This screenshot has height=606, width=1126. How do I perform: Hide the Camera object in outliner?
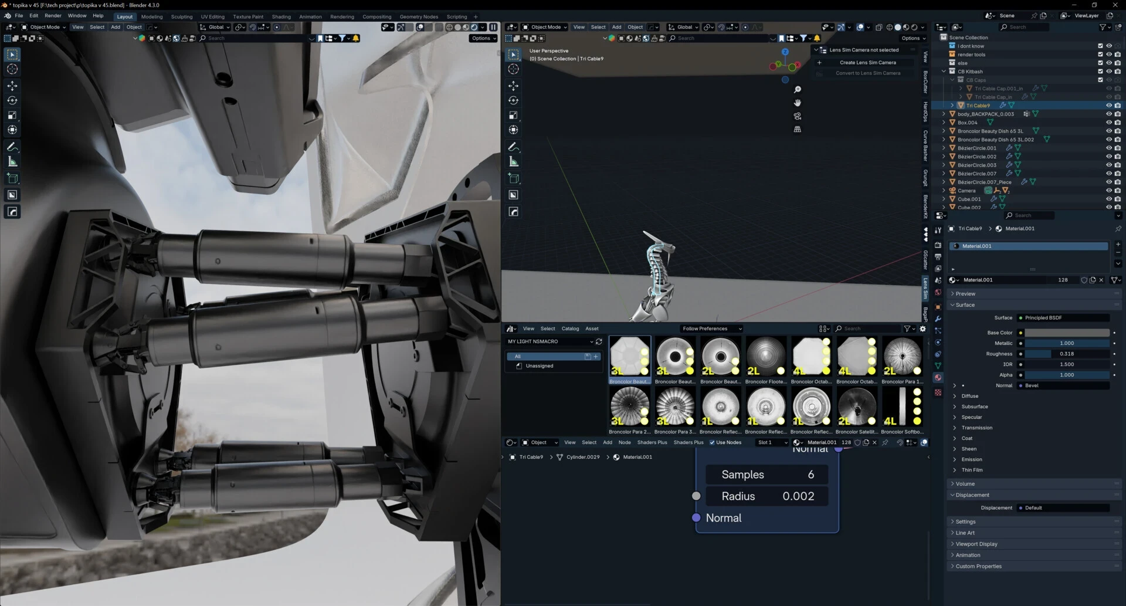[x=1108, y=191]
